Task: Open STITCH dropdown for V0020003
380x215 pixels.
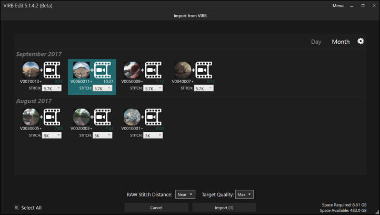Action: pos(103,135)
